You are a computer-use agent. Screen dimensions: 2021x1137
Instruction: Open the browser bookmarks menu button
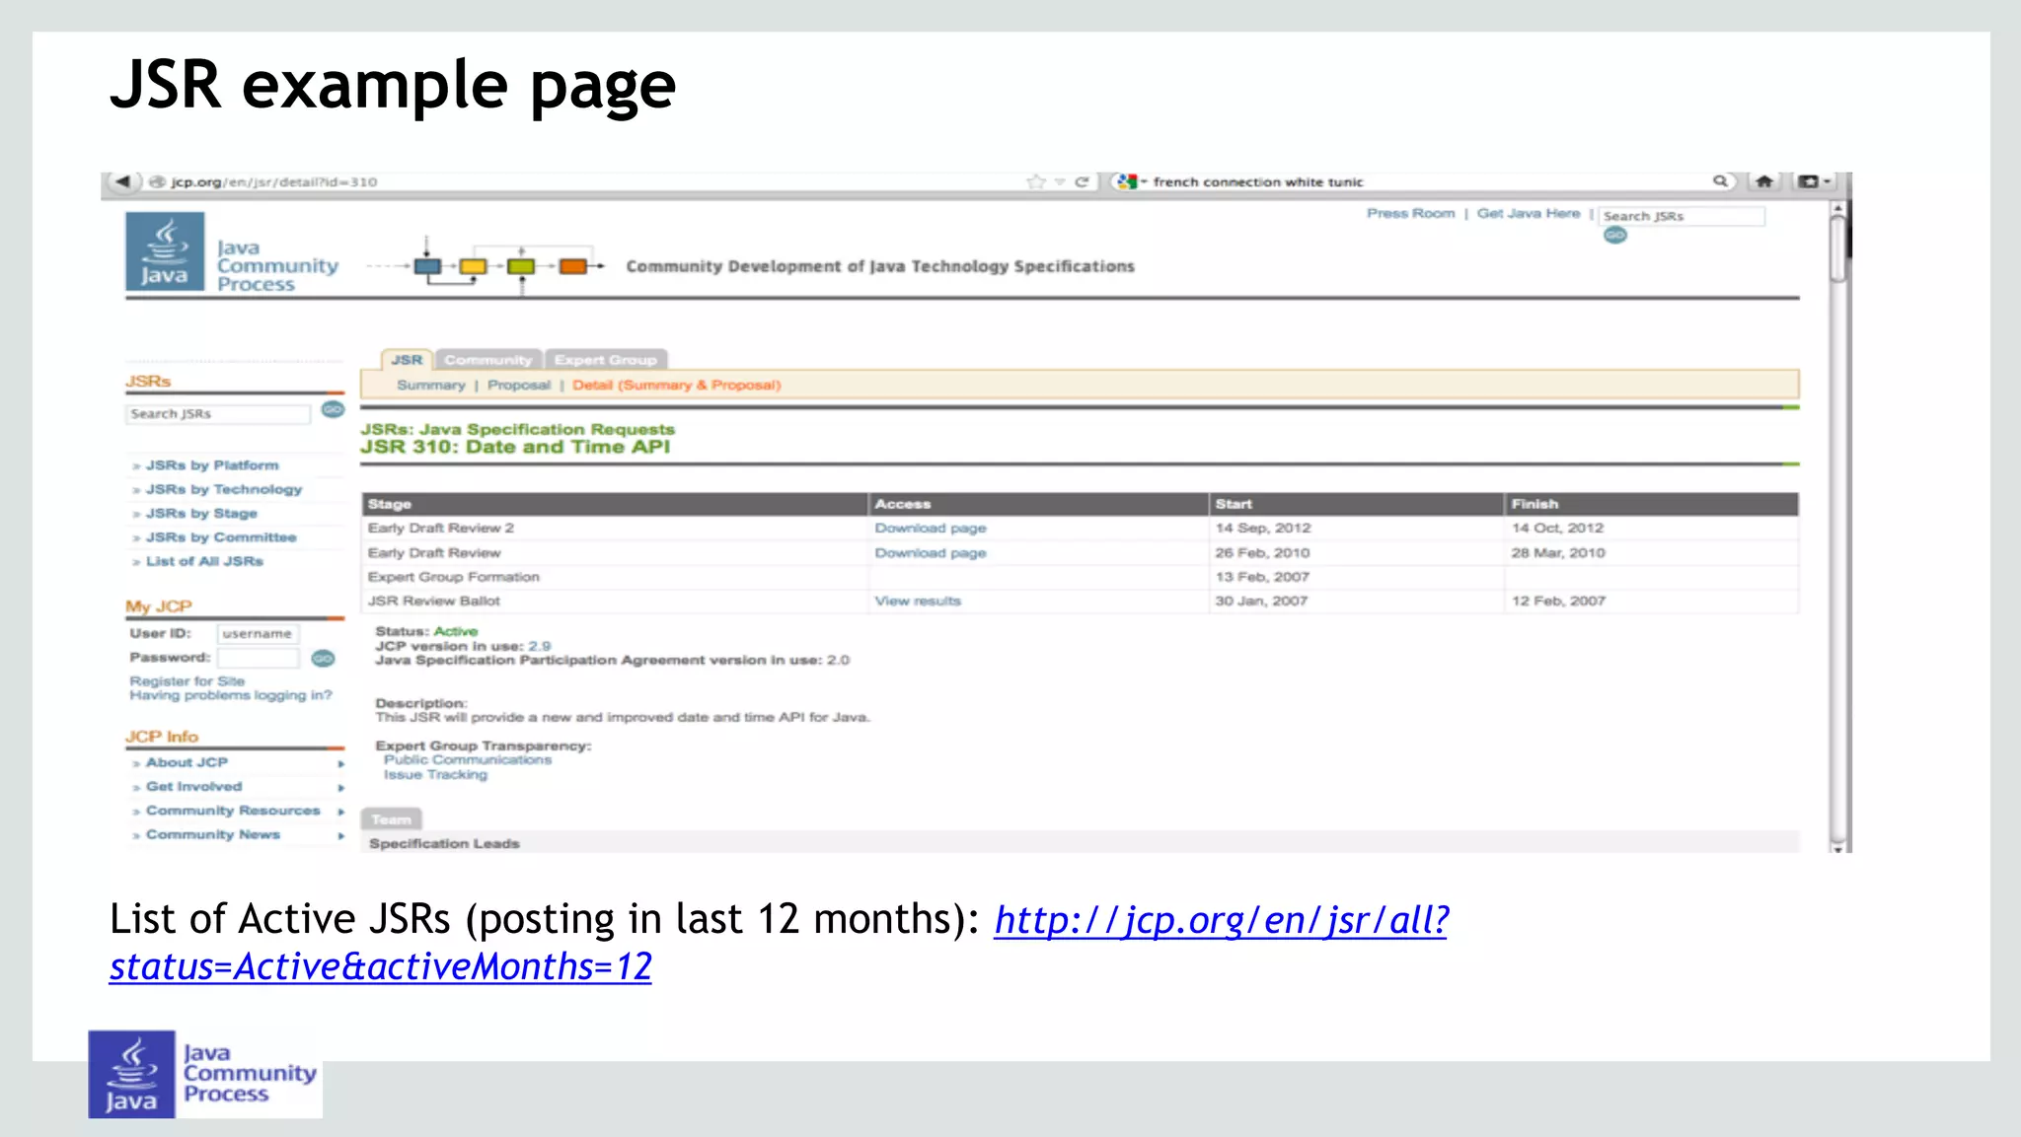click(x=1814, y=181)
